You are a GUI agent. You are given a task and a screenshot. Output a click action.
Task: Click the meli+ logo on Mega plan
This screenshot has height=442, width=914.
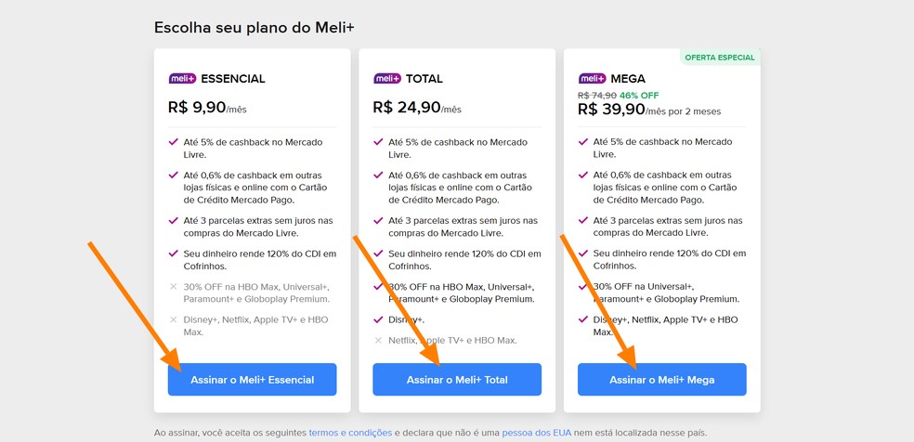tap(592, 79)
